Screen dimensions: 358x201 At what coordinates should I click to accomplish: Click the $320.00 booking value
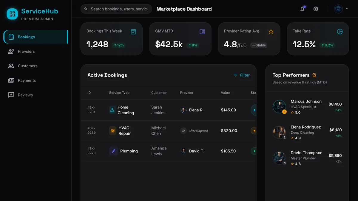point(229,130)
